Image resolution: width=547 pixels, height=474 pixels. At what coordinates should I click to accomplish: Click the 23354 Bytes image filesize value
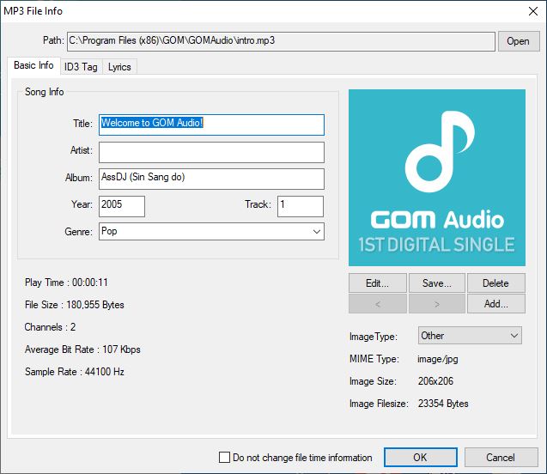click(443, 404)
